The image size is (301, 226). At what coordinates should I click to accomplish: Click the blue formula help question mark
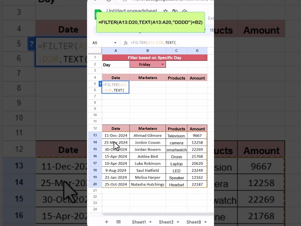pyautogui.click(x=100, y=84)
